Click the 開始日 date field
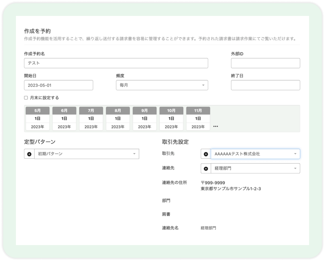This screenshot has width=325, height=261. tap(58, 85)
